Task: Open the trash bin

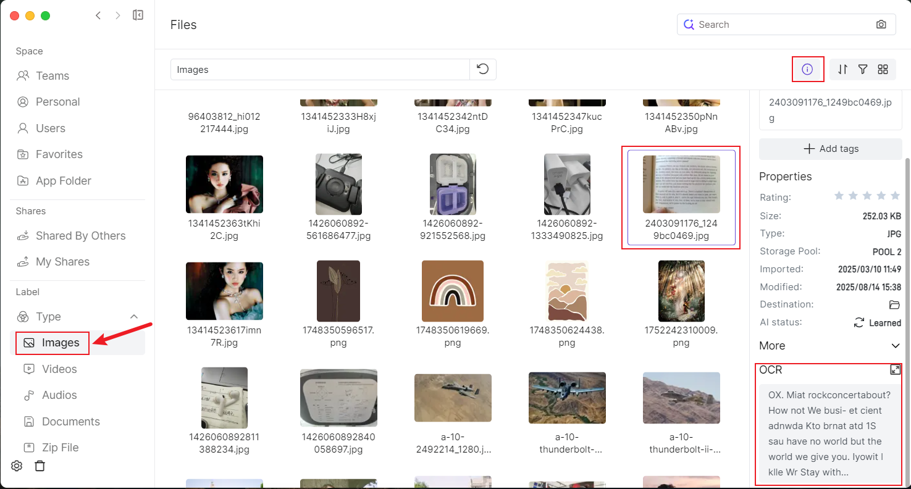Action: pos(40,466)
